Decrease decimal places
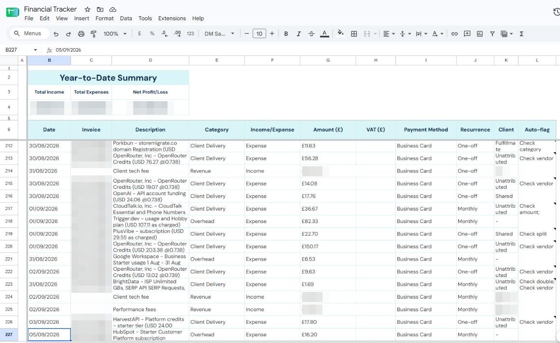 tap(164, 34)
